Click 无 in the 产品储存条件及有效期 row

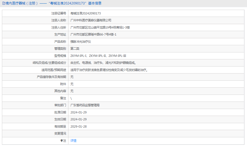(x=72, y=77)
